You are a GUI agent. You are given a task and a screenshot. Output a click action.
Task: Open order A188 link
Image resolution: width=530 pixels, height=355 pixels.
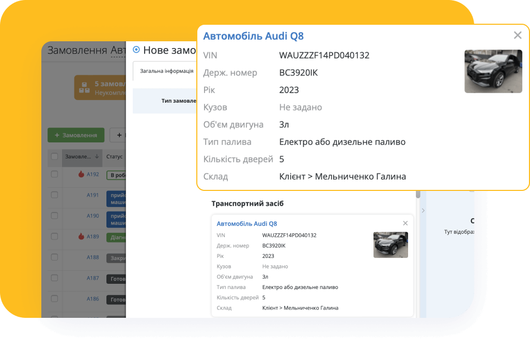pyautogui.click(x=92, y=257)
